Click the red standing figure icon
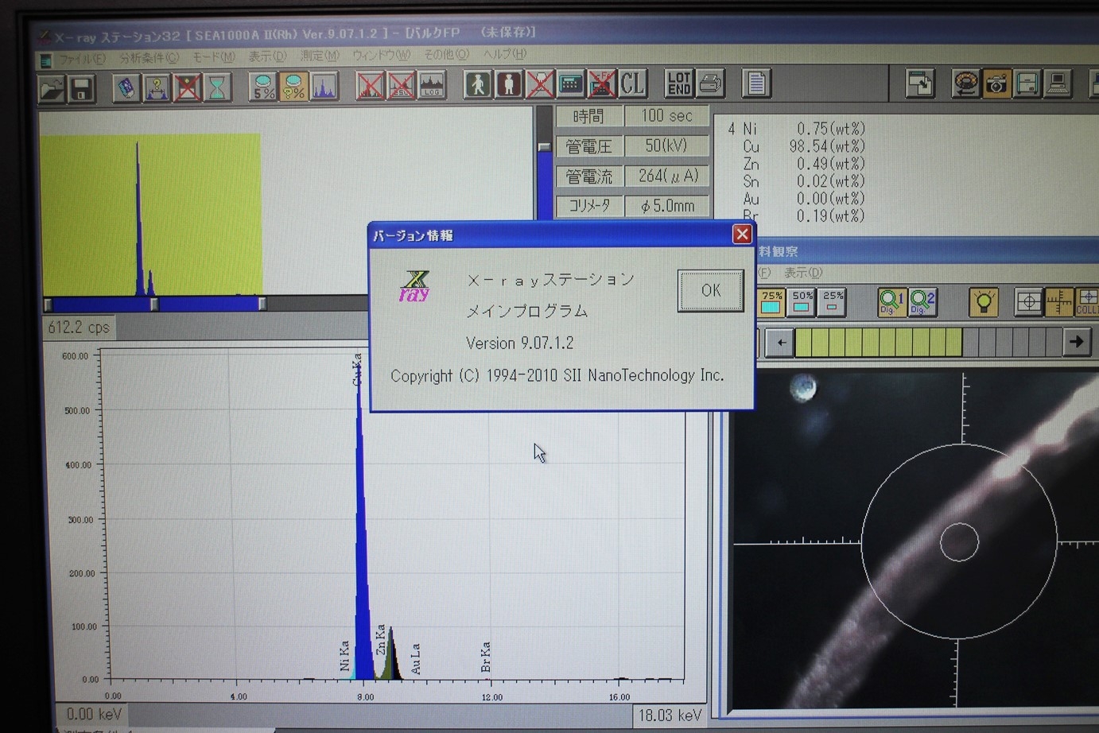This screenshot has width=1099, height=733. 509,84
